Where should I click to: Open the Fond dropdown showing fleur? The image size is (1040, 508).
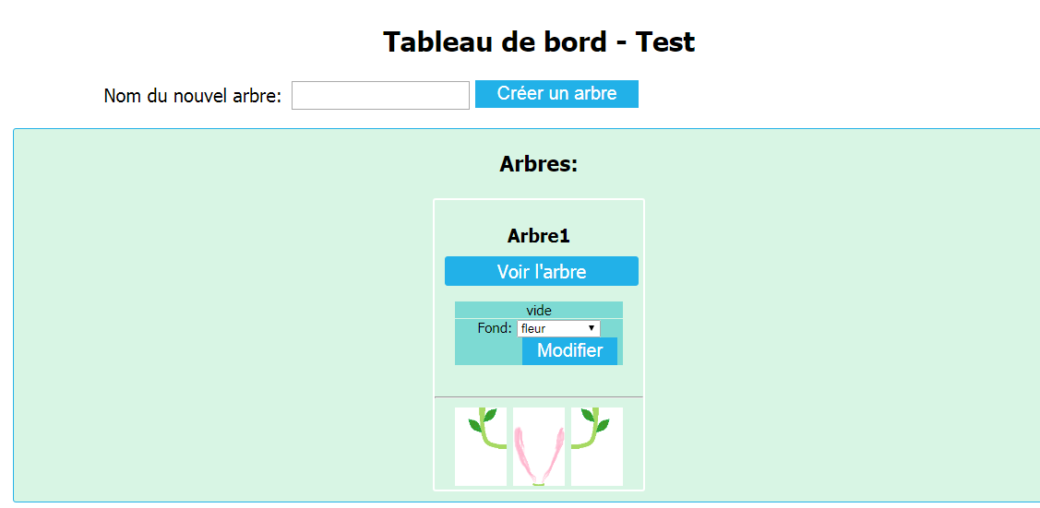click(x=558, y=328)
